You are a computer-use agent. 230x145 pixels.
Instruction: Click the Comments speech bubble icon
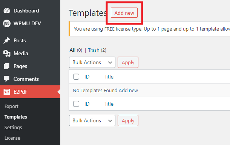[x=7, y=79]
